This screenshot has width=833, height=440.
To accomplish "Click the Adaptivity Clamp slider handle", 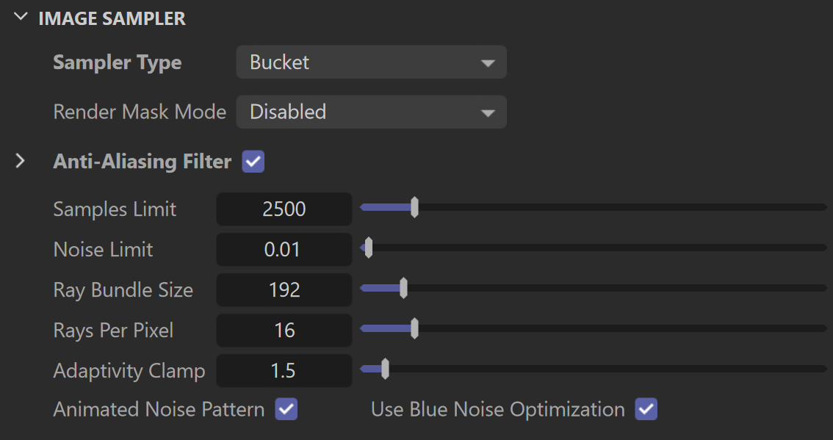I will point(385,369).
